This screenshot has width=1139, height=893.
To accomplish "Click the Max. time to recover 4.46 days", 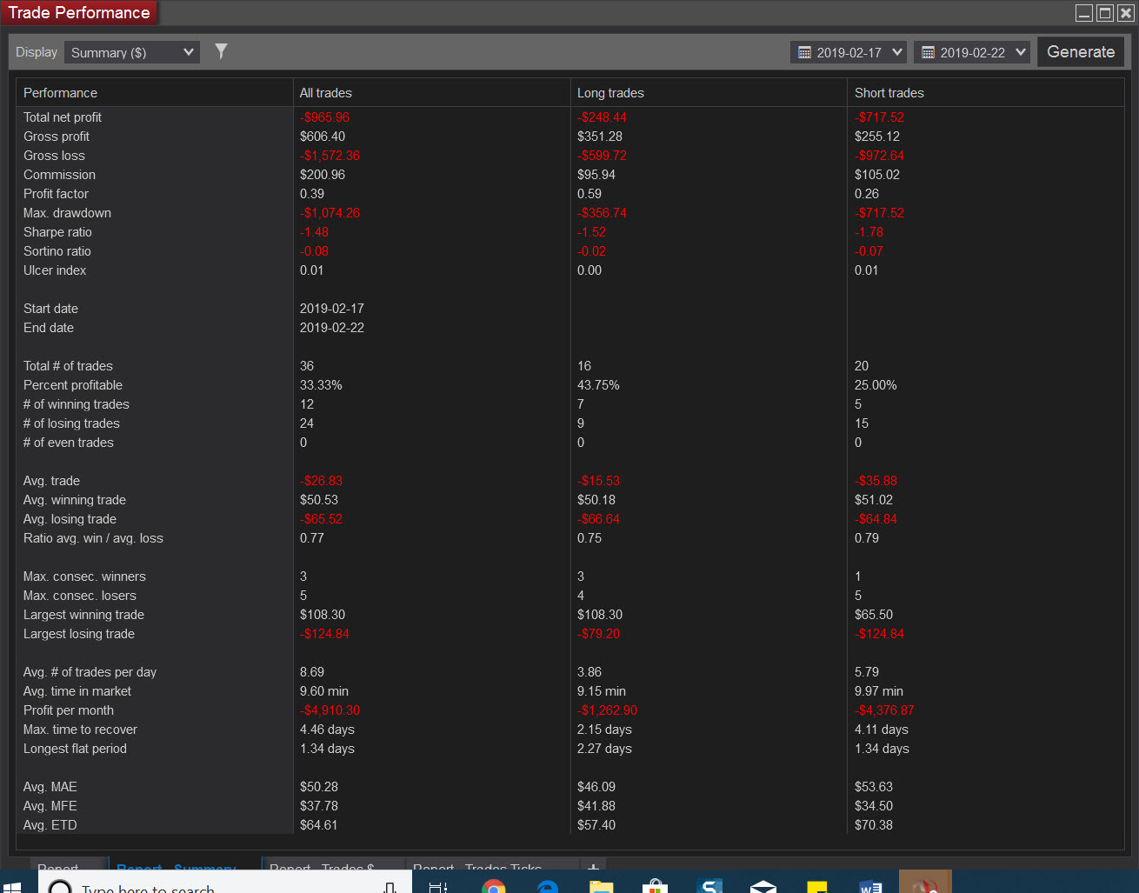I will 327,730.
